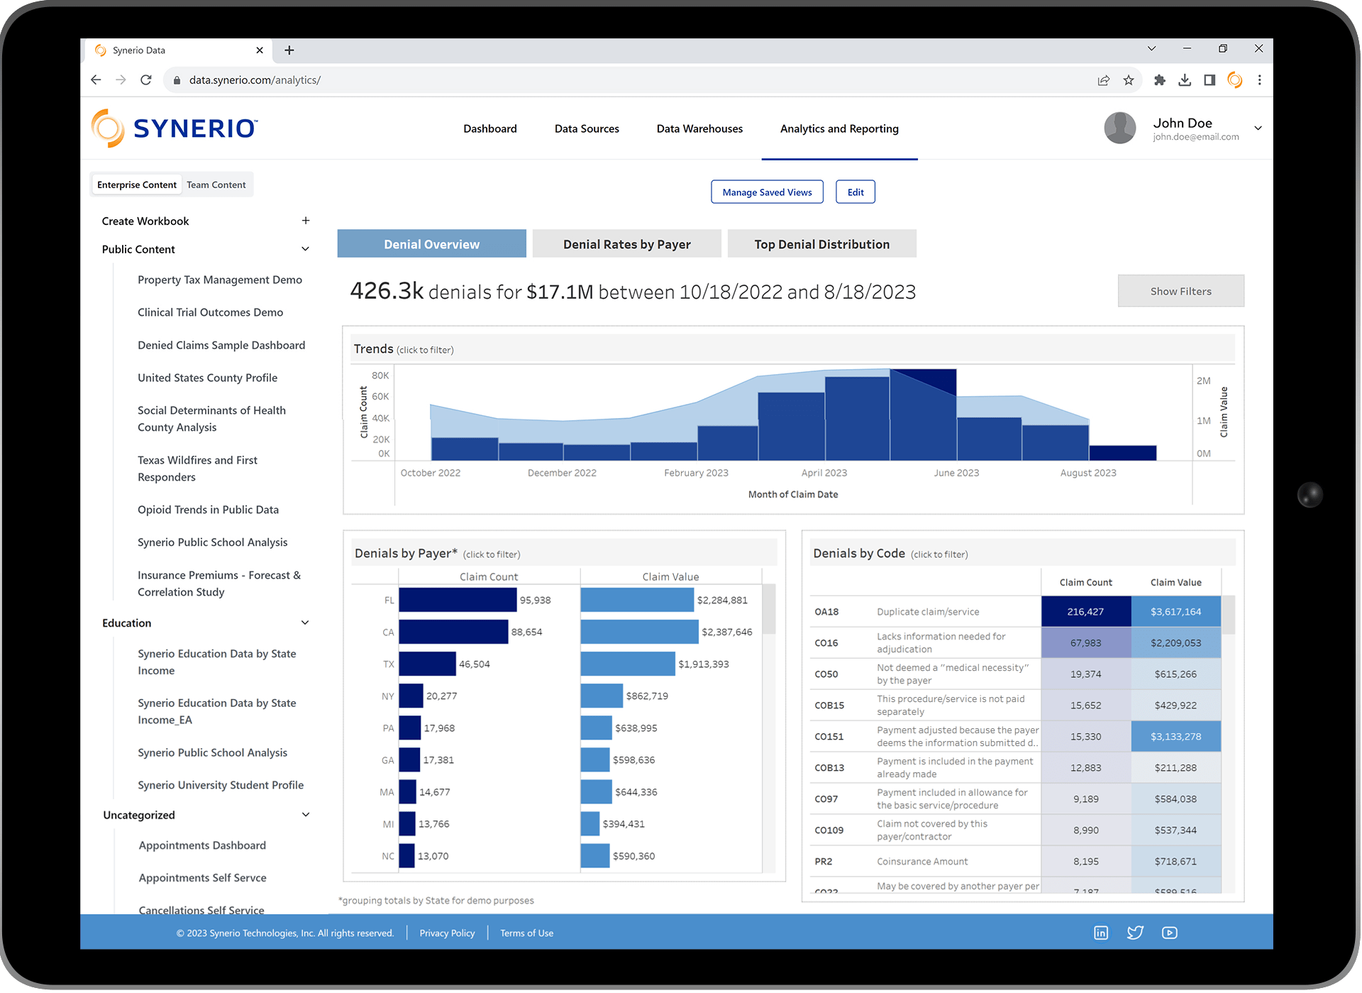
Task: Open the Dashboard menu item
Action: click(490, 128)
